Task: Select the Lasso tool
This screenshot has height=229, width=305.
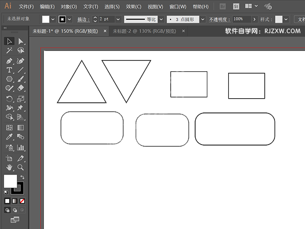Action: pyautogui.click(x=20, y=50)
